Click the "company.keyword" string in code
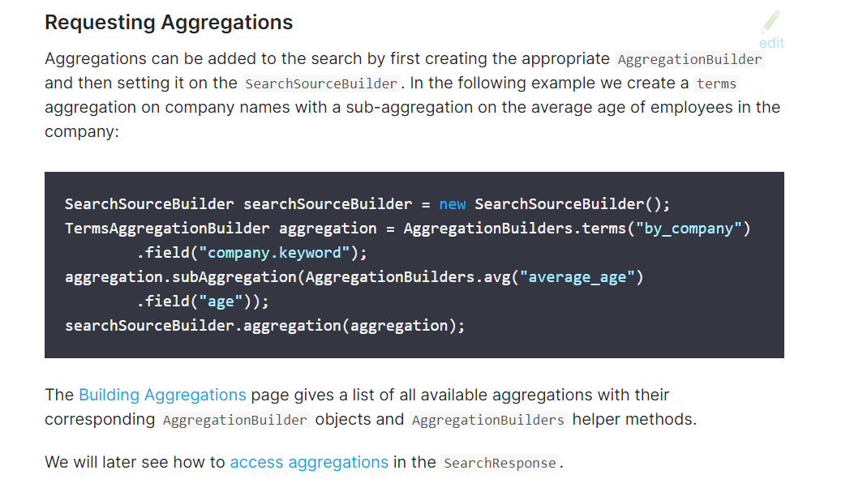This screenshot has width=850, height=496. (275, 253)
